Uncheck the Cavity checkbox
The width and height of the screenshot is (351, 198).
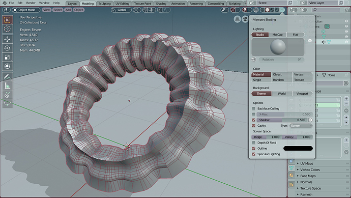tap(254, 126)
